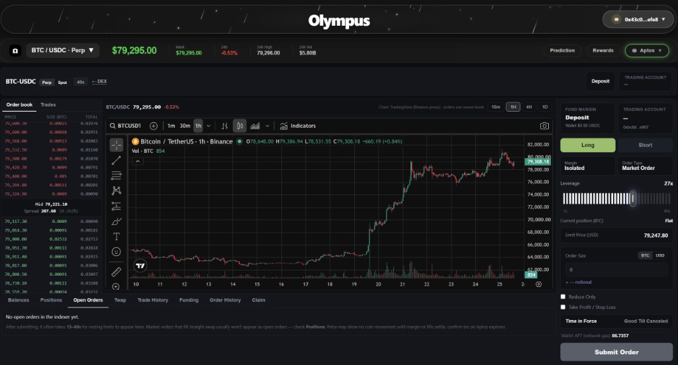Screen dimensions: 678x365
Task: Select the Text annotation tool
Action: 117,236
